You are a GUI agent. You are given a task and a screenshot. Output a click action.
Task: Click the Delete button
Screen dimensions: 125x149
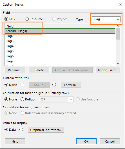pyautogui.click(x=39, y=70)
